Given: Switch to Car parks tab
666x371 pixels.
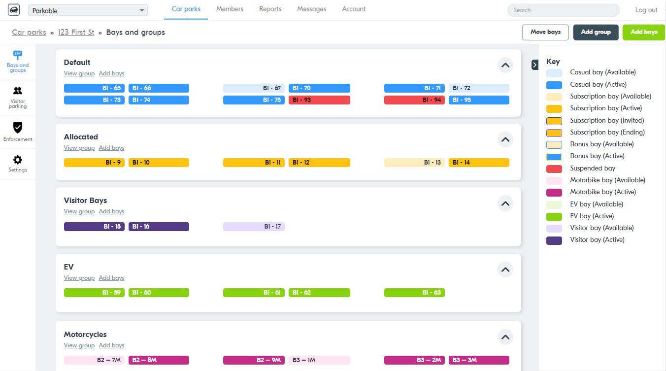Looking at the screenshot, I should 186,9.
